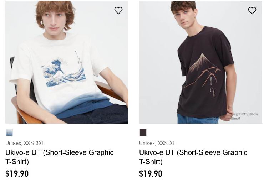Click the model size caption on wave shirt photo
Image resolution: width=264 pixels, height=182 pixels.
coord(112,116)
